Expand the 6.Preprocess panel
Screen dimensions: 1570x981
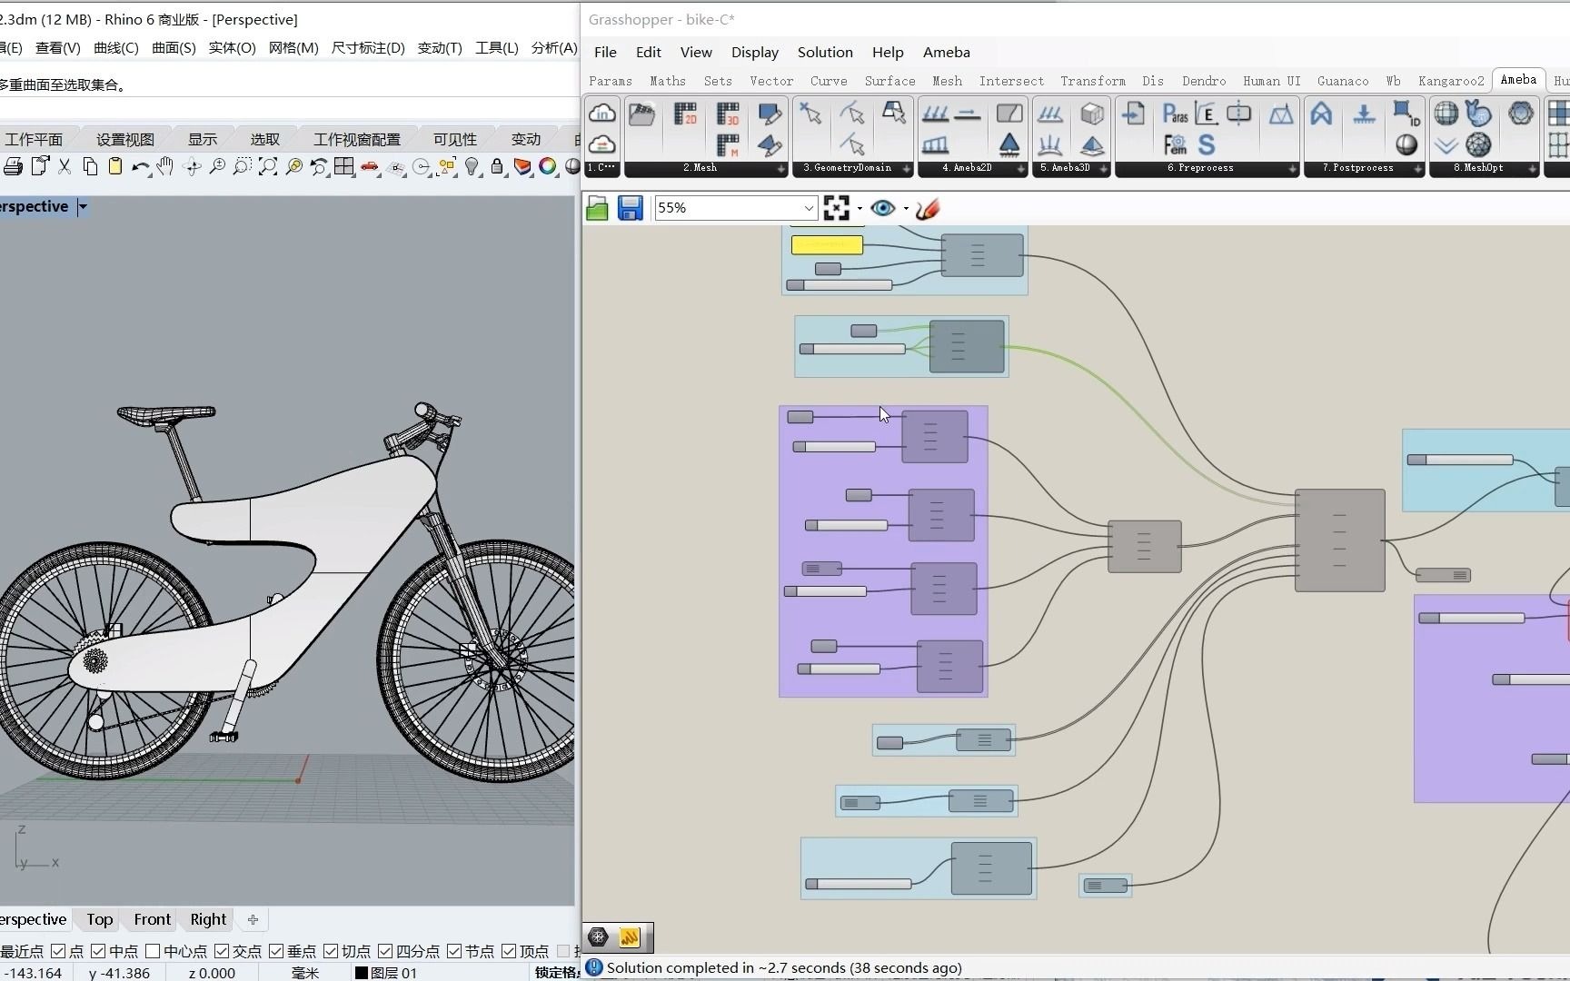pos(1292,169)
